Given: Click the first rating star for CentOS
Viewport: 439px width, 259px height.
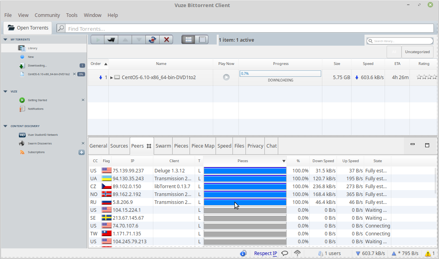Looking at the screenshot, I should pyautogui.click(x=419, y=77).
